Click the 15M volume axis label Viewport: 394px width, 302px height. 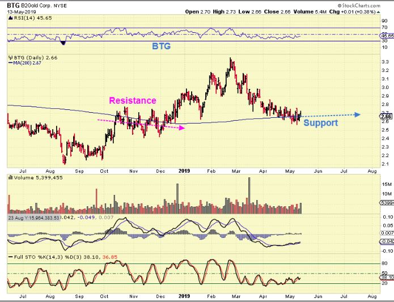click(x=387, y=184)
